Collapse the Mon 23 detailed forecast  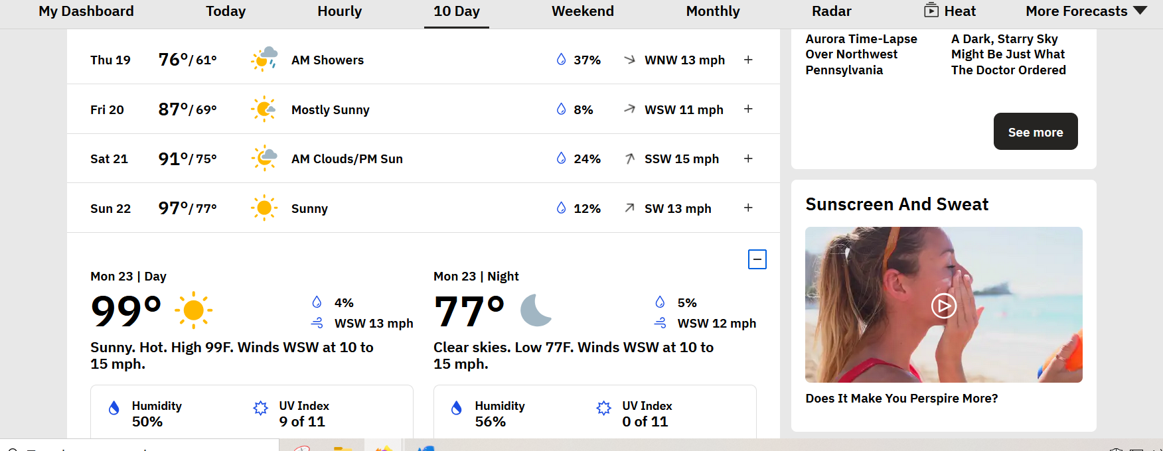pyautogui.click(x=757, y=259)
